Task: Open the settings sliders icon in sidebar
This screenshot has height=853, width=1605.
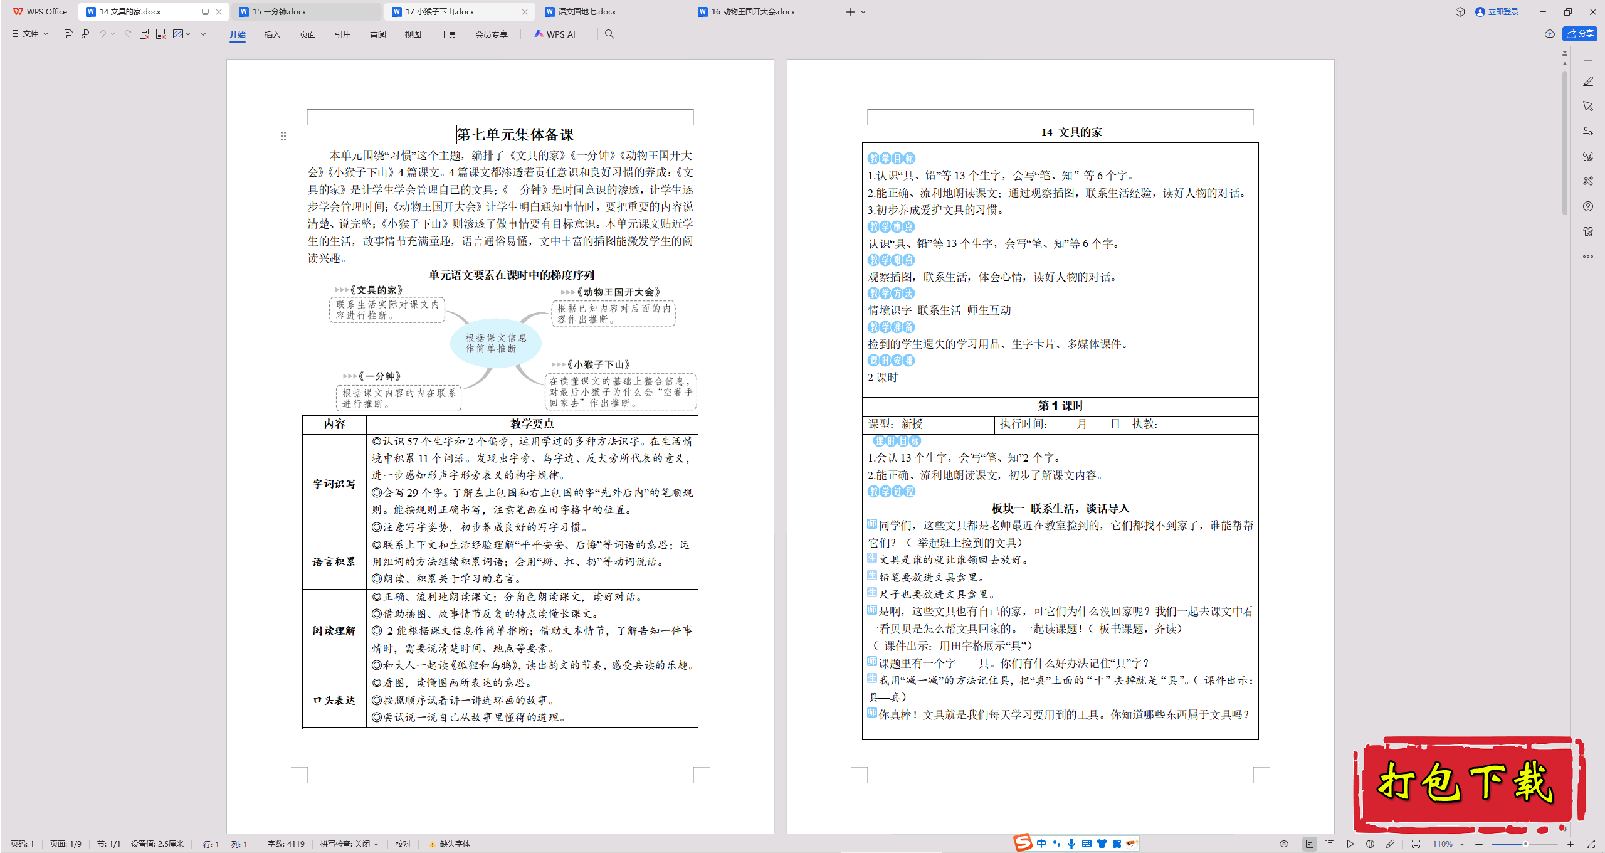Action: point(1588,131)
